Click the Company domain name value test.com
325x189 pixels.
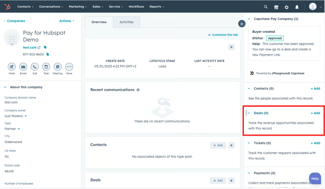pos(11,102)
